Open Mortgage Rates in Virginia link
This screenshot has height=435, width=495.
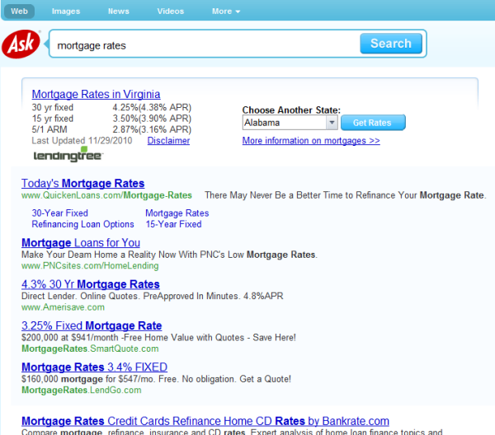point(96,94)
